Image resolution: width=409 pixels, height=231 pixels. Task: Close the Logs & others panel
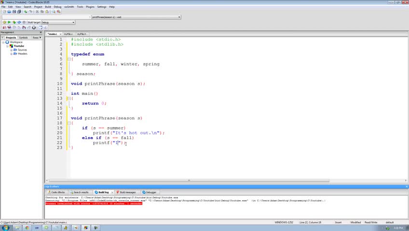(407, 187)
